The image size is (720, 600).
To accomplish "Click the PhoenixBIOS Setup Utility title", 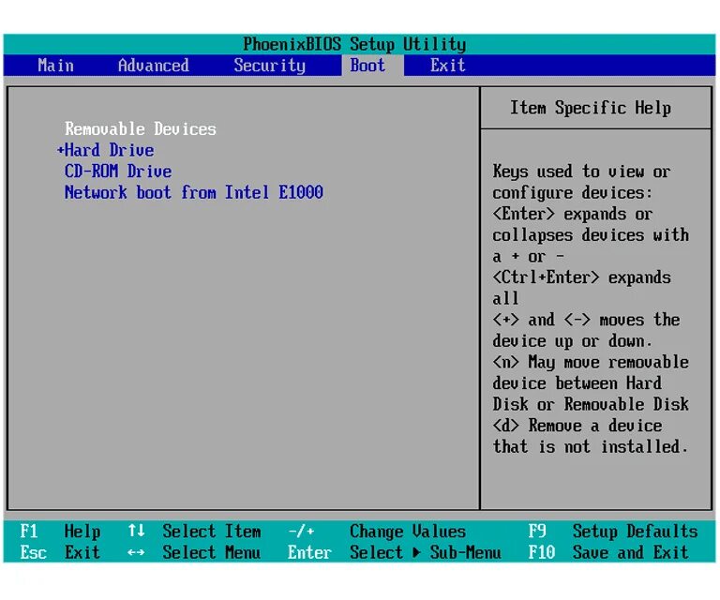I will click(x=354, y=44).
